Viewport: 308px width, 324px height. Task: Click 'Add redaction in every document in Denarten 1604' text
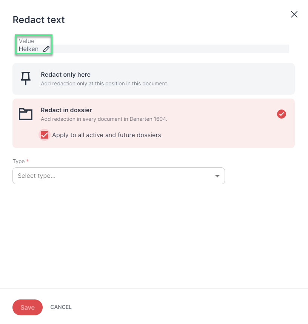tap(104, 119)
